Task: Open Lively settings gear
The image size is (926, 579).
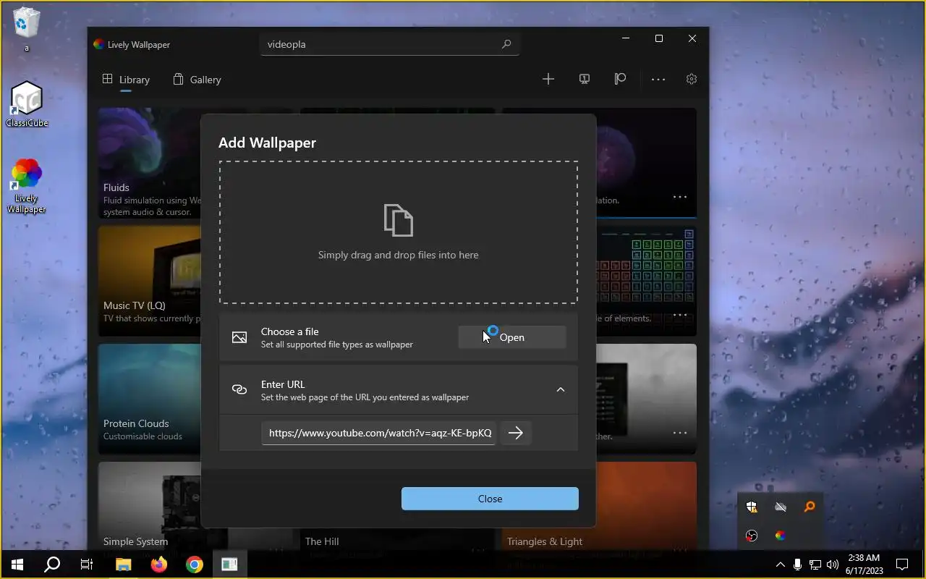Action: click(692, 79)
